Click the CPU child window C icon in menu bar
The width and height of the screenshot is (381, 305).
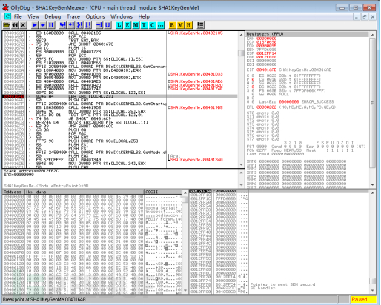coord(7,16)
